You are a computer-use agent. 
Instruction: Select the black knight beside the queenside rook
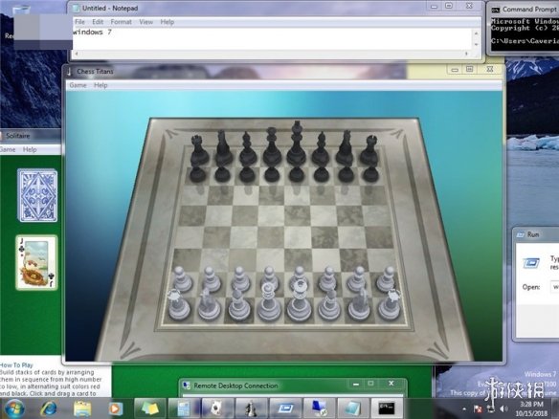coord(223,148)
